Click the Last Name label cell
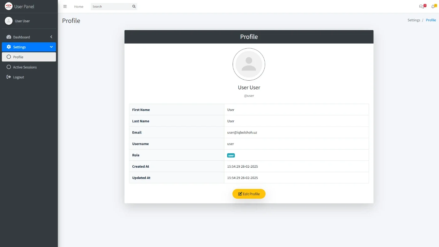The height and width of the screenshot is (247, 439). click(x=177, y=121)
